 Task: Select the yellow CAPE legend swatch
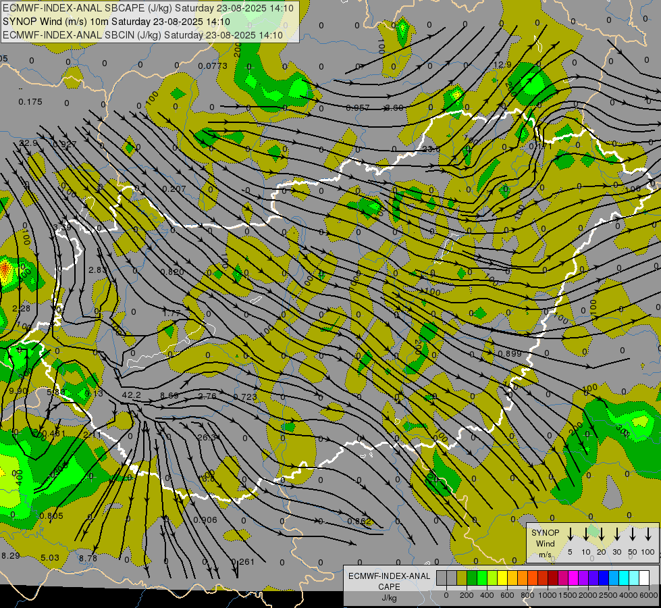pyautogui.click(x=502, y=578)
